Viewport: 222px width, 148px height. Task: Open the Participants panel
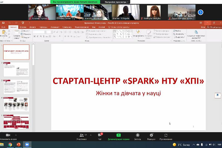pyautogui.click(x=81, y=135)
